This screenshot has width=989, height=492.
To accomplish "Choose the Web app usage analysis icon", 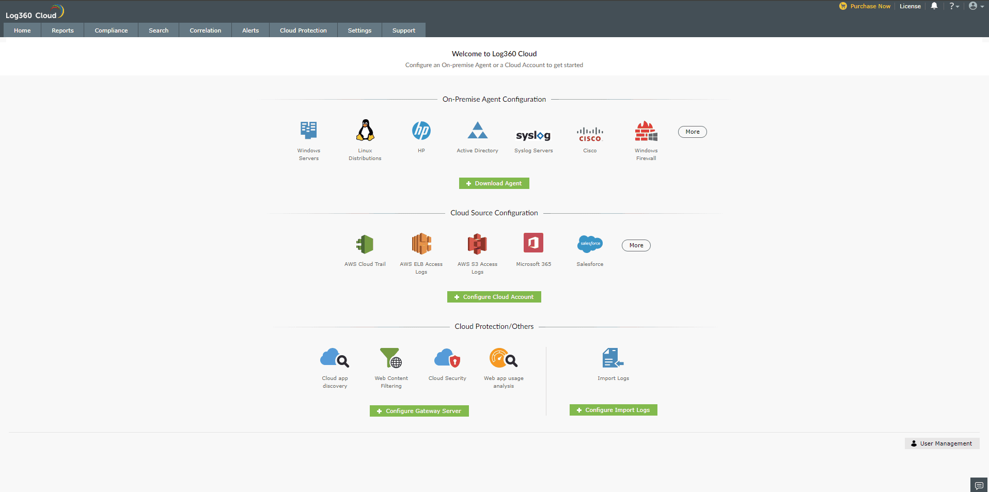I will 504,357.
